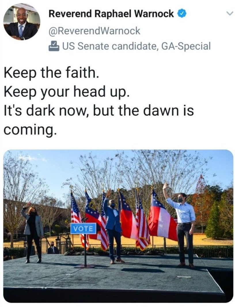Click the blue verified checkmark badge

coord(181,14)
